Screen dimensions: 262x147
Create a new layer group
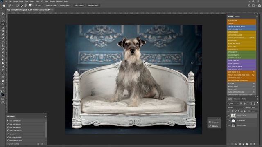(x=247, y=144)
